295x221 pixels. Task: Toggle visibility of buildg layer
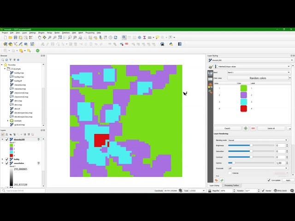click(x=7, y=159)
